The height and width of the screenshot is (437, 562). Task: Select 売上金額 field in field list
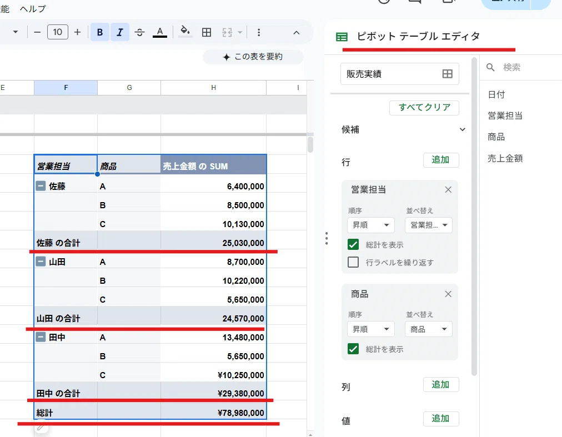505,158
